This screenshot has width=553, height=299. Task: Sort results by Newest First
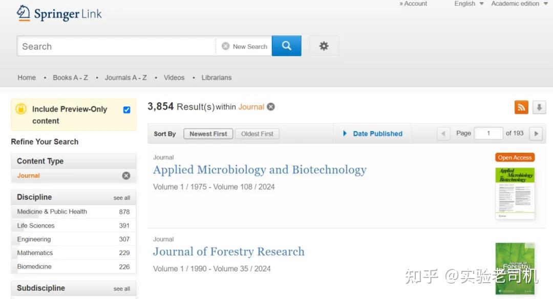point(208,134)
